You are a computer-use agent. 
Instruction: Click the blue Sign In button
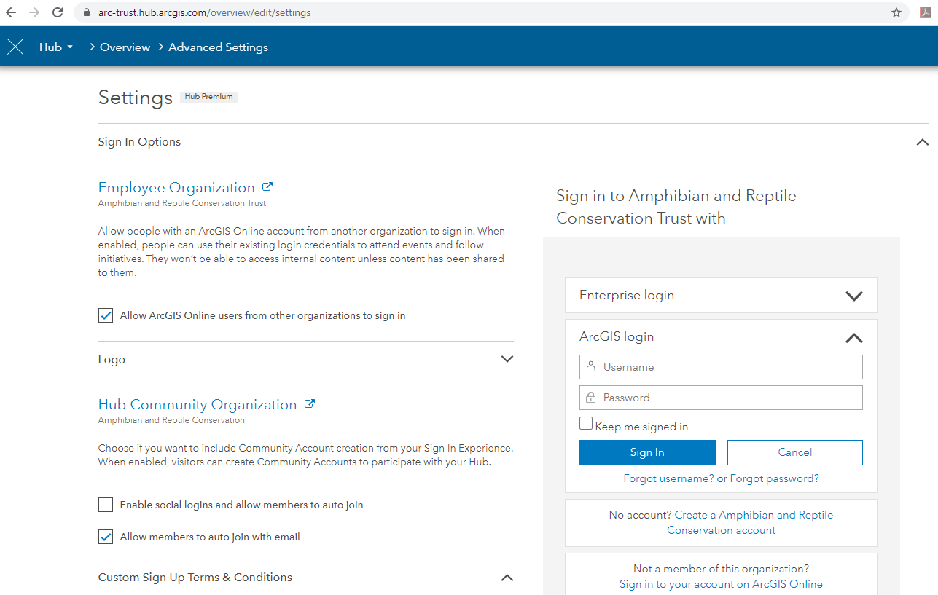pos(647,452)
